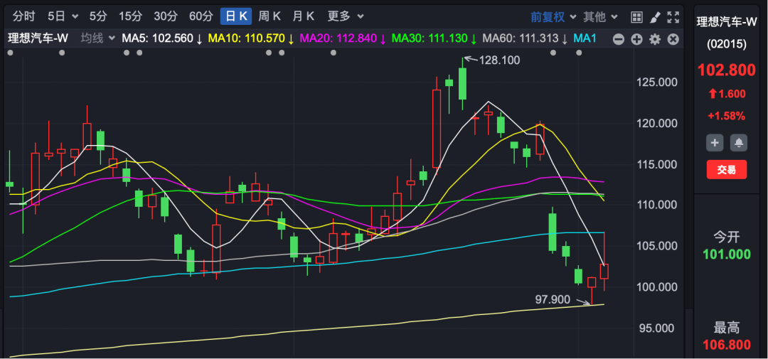Screen dimensions: 768x359
Task: Expand the 5日 dropdown arrow
Action: (x=75, y=16)
